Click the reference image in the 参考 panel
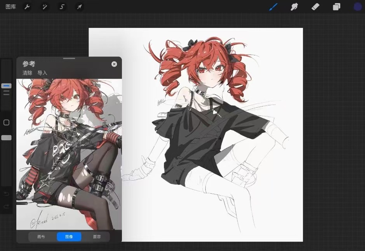The height and width of the screenshot is (251, 365). click(69, 155)
